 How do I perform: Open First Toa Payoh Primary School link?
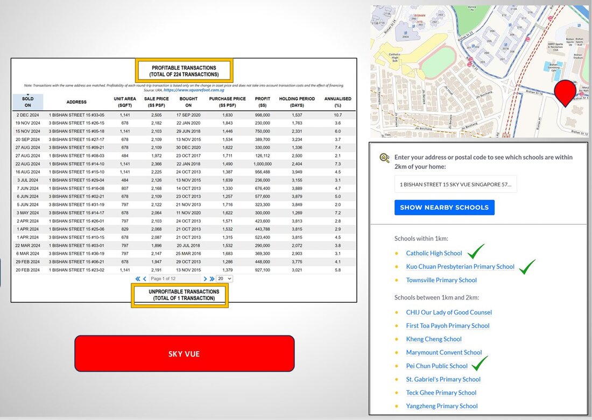pos(448,326)
